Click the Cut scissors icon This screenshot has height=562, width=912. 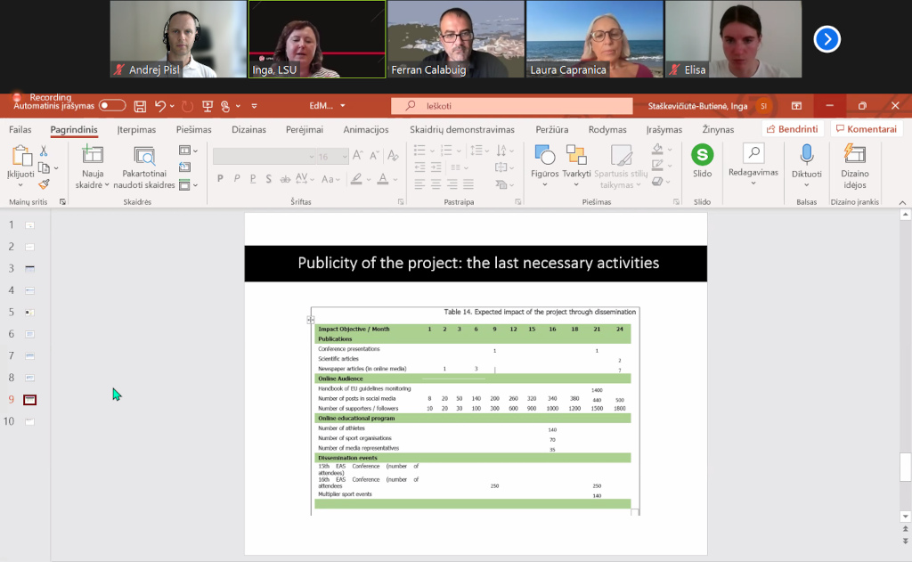click(44, 151)
